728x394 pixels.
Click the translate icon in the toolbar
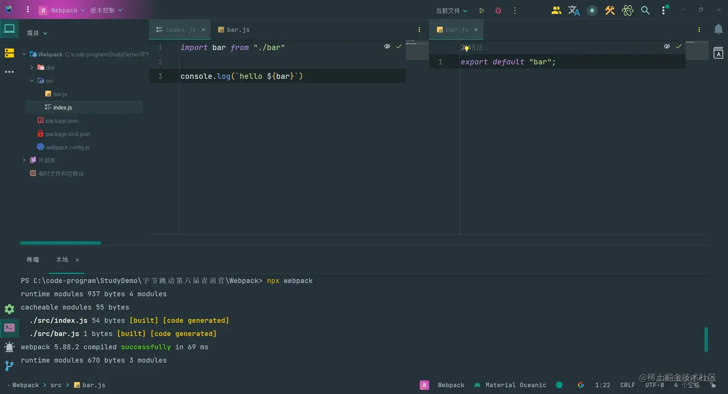[x=574, y=10]
